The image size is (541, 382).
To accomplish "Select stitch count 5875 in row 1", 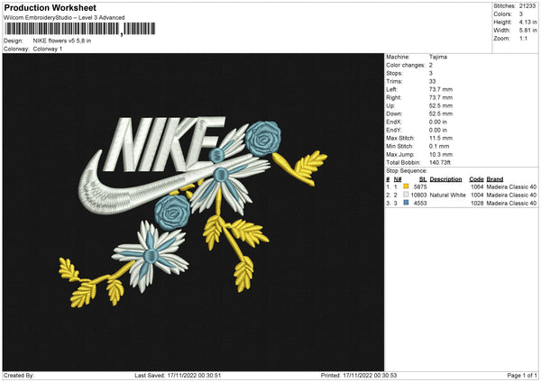I will click(420, 186).
